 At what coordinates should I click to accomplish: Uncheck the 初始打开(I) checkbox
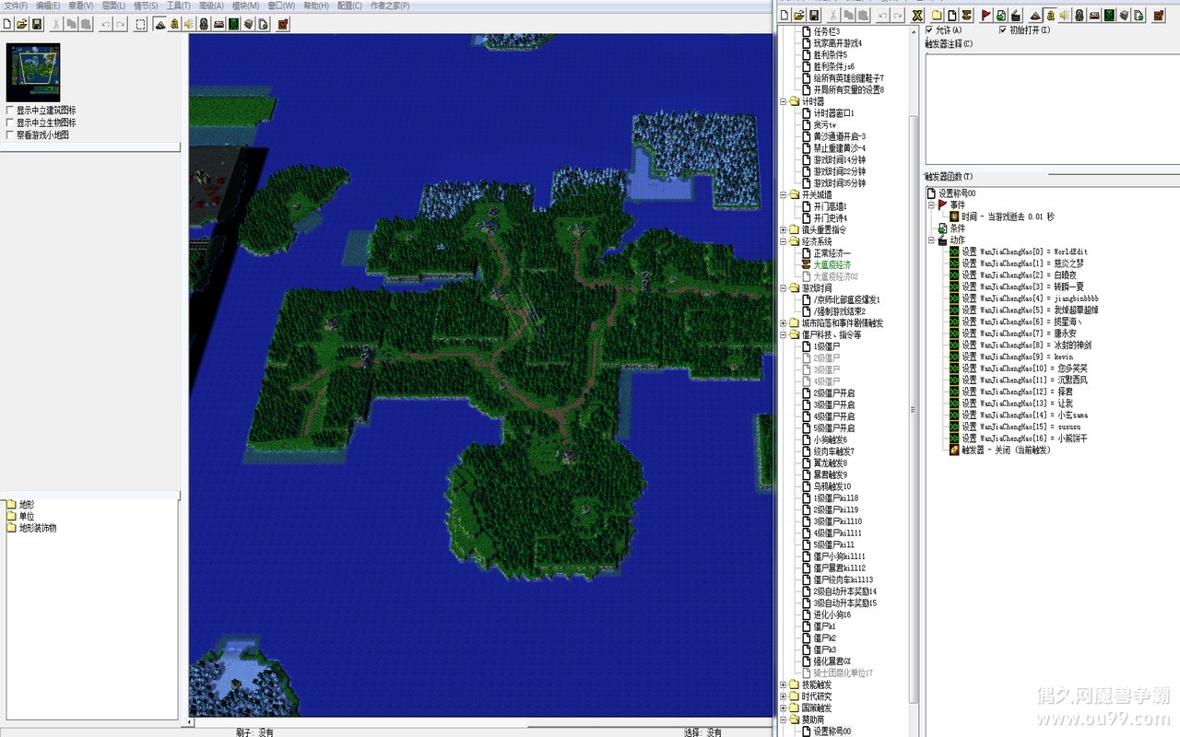[1003, 30]
